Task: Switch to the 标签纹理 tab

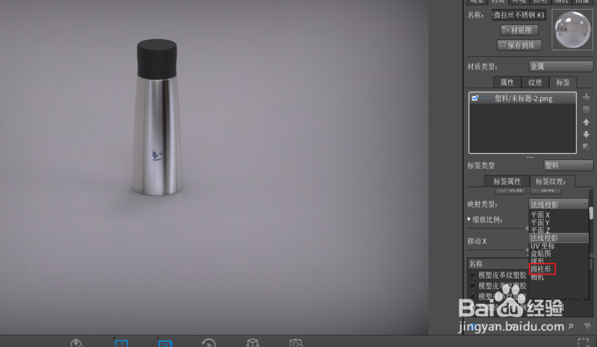Action: point(552,182)
